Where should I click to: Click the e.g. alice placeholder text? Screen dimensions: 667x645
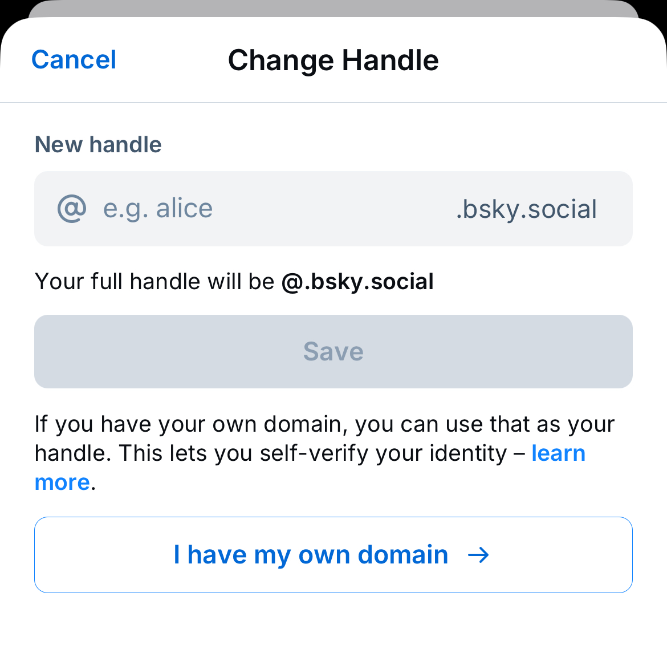[x=158, y=209]
